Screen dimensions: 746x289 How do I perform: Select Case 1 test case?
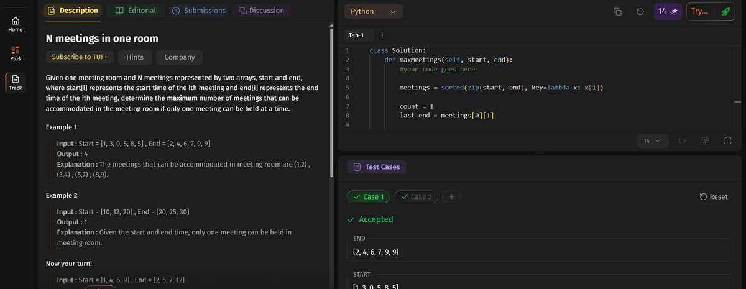tap(369, 197)
